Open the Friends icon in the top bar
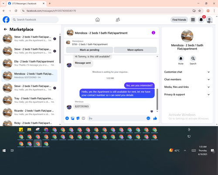 pyautogui.click(x=118, y=20)
